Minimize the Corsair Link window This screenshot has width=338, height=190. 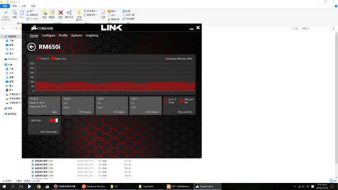pyautogui.click(x=192, y=28)
